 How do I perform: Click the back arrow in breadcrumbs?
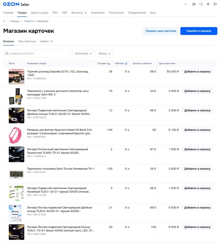[x=5, y=21]
